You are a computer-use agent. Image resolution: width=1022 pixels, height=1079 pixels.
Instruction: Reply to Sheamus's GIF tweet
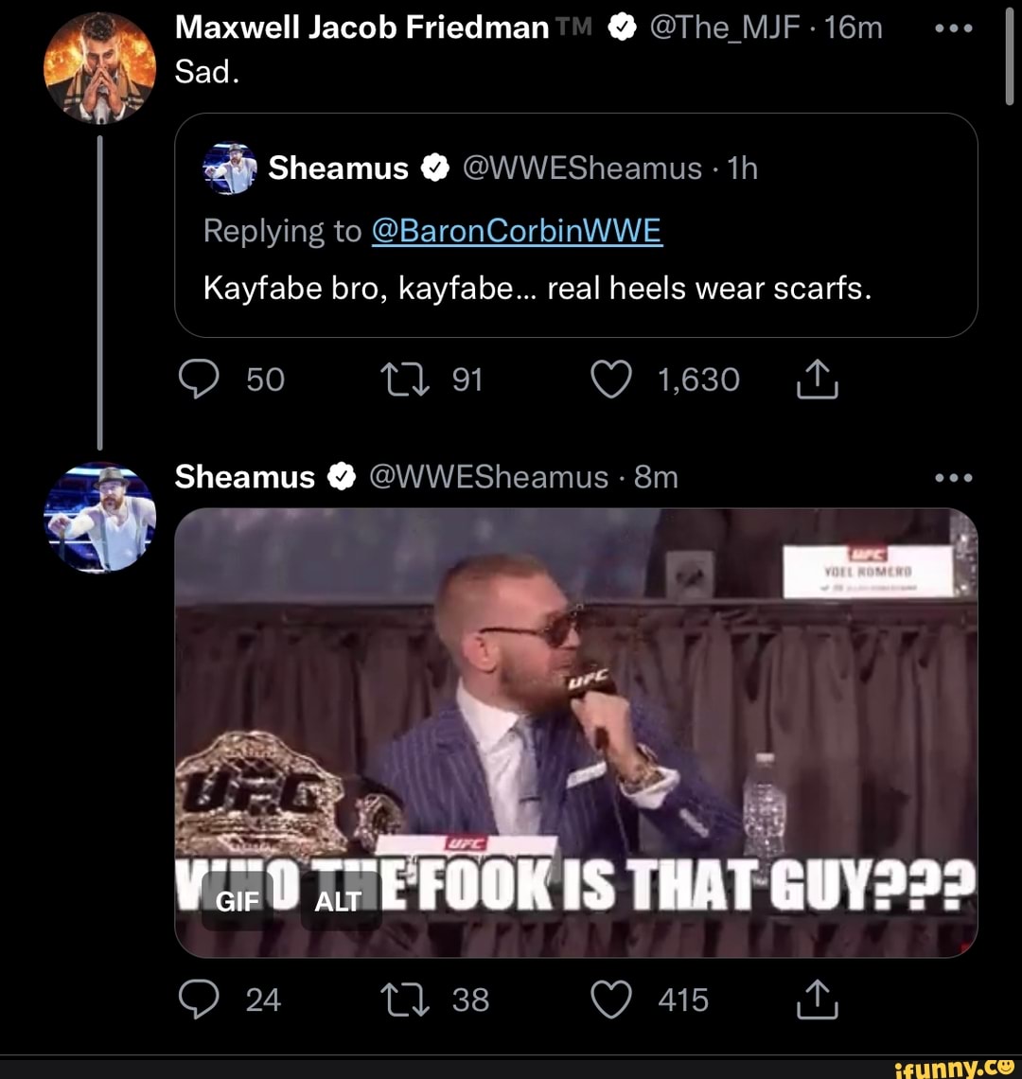coord(200,999)
